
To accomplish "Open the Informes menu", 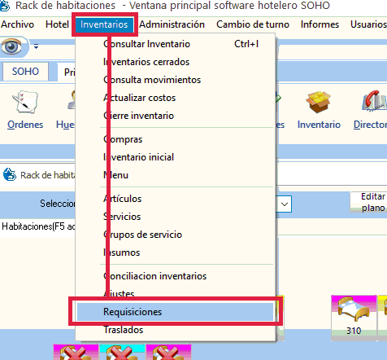I will coord(320,24).
